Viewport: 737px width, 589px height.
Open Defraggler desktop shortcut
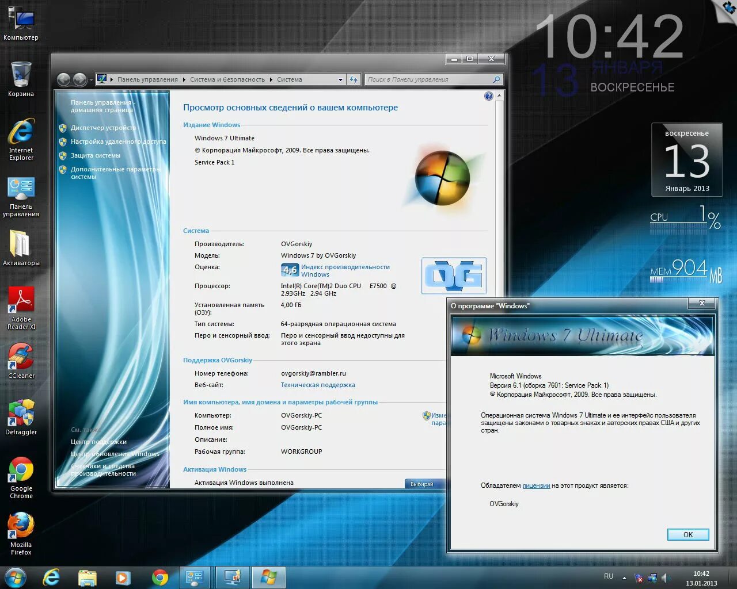pos(21,417)
